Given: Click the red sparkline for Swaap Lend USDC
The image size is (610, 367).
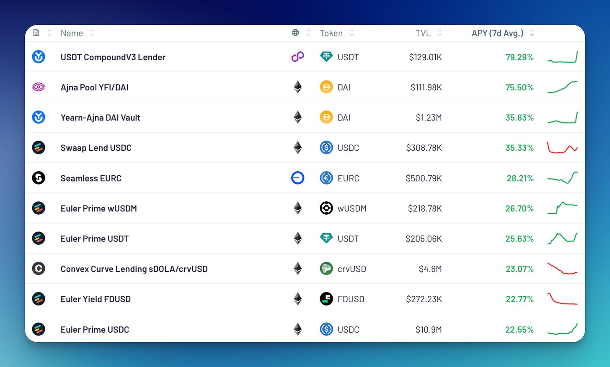Looking at the screenshot, I should [563, 148].
